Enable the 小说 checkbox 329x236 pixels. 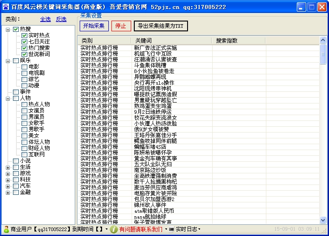16,161
